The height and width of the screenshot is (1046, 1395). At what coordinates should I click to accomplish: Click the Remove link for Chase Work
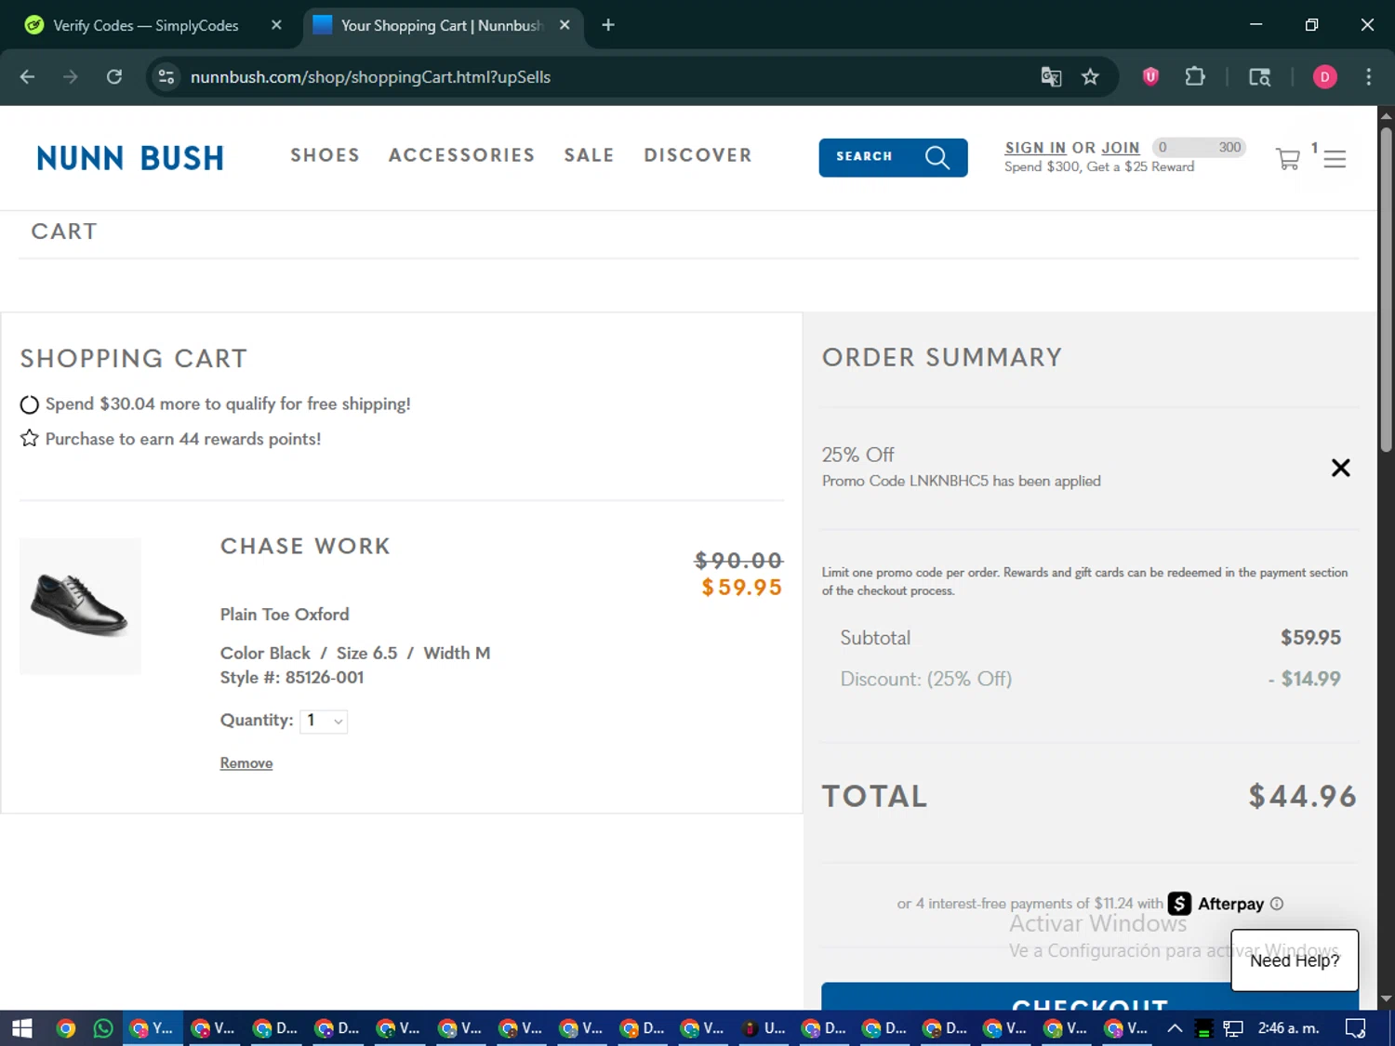[x=246, y=763]
